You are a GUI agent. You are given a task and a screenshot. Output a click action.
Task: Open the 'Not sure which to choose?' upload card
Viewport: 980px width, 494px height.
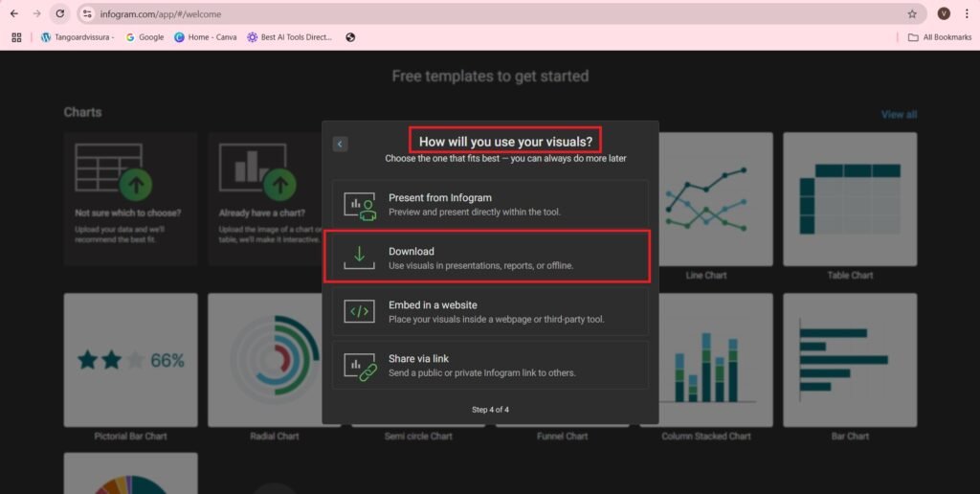pos(130,199)
